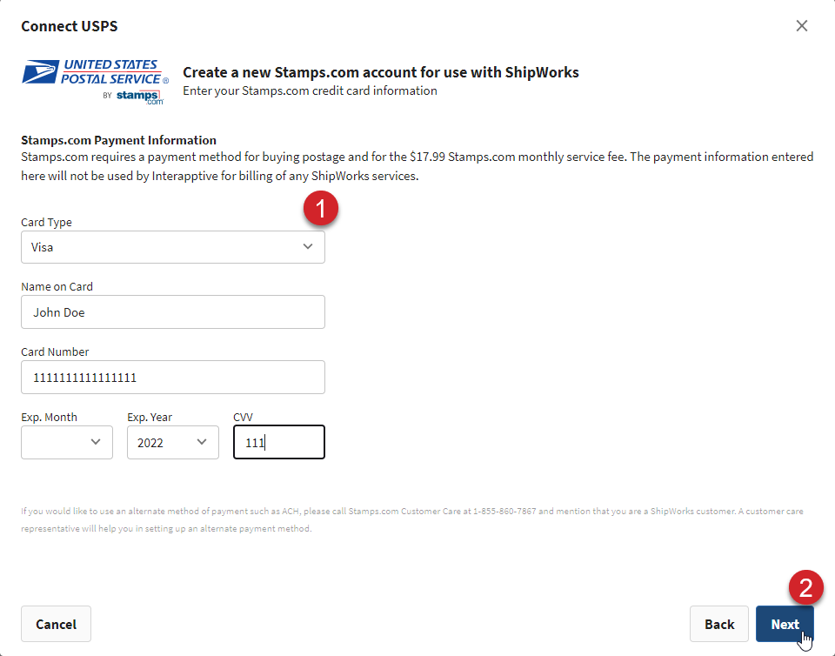This screenshot has width=835, height=656.
Task: Click the Exp. Year label
Action: 150,417
